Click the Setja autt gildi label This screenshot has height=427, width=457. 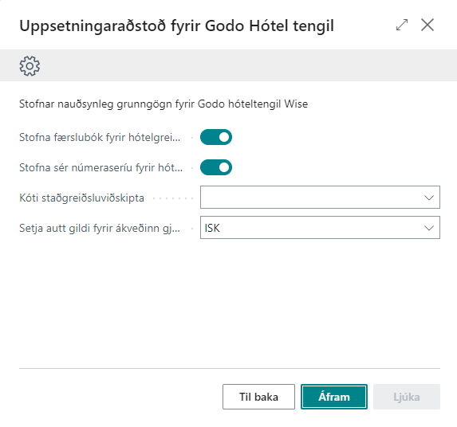[x=100, y=228]
